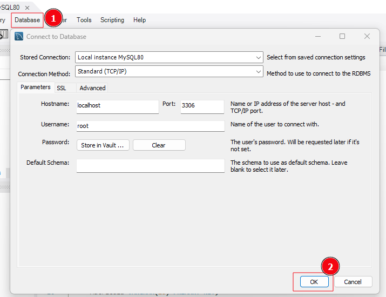The width and height of the screenshot is (386, 297).
Task: Click the 'Password:' label
Action: pyautogui.click(x=56, y=142)
